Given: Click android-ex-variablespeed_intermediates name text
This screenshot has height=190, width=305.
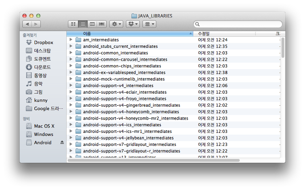Looking at the screenshot, I should click(x=124, y=72).
